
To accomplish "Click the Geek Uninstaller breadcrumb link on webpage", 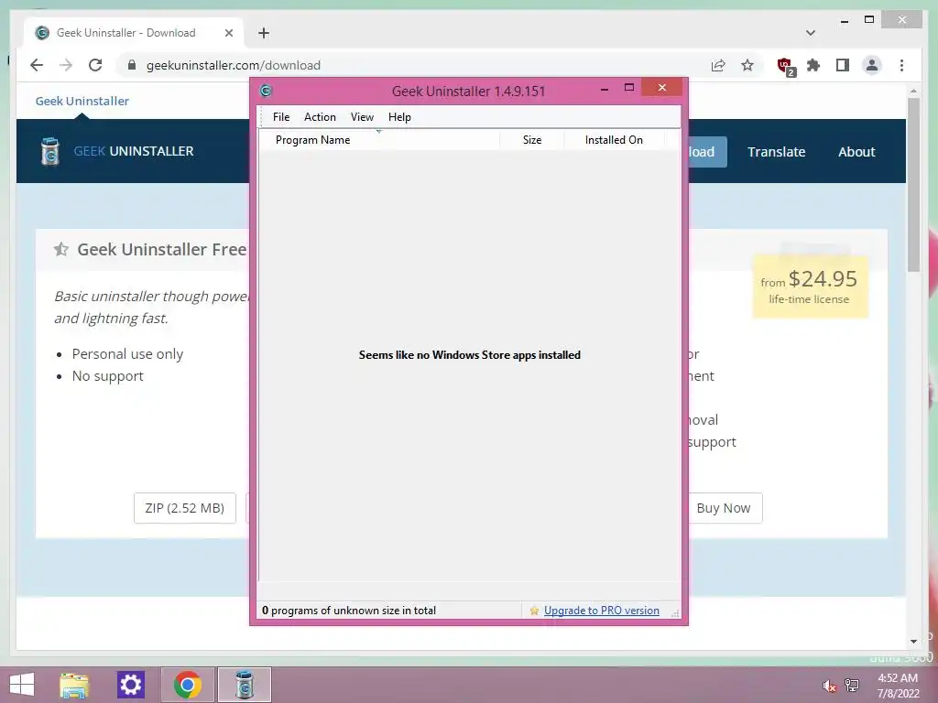I will click(x=82, y=101).
